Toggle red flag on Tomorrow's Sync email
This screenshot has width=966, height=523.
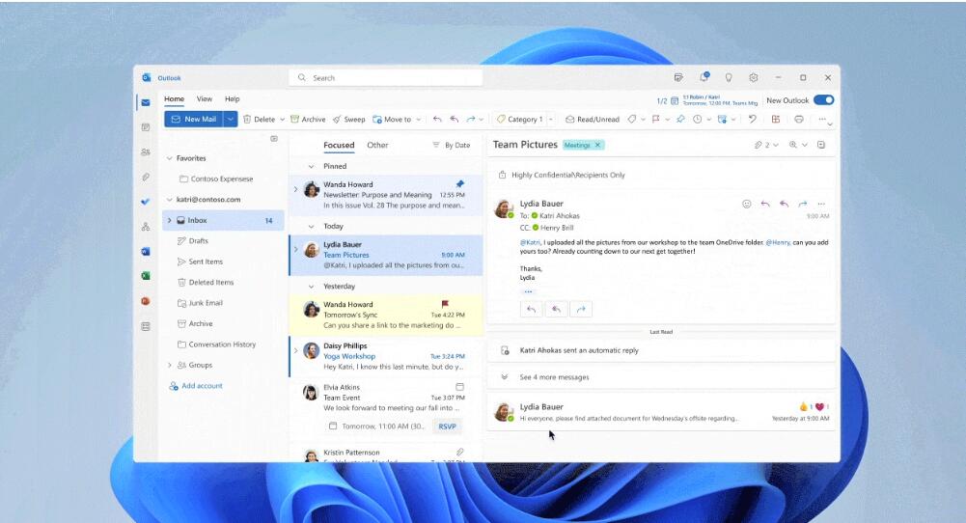coord(445,304)
